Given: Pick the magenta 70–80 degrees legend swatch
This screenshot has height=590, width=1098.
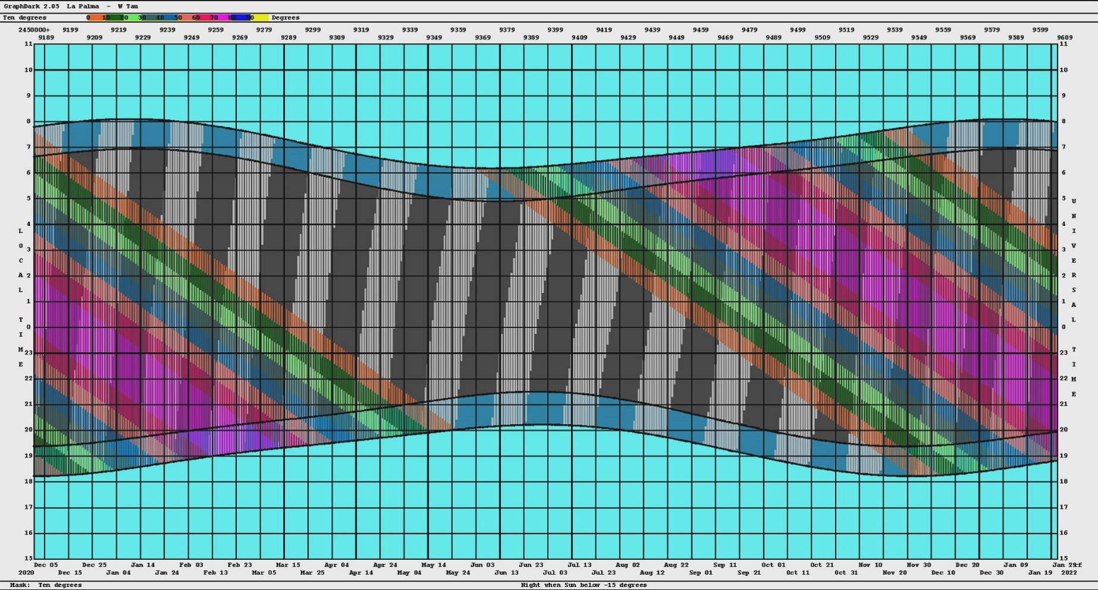Looking at the screenshot, I should [x=222, y=18].
